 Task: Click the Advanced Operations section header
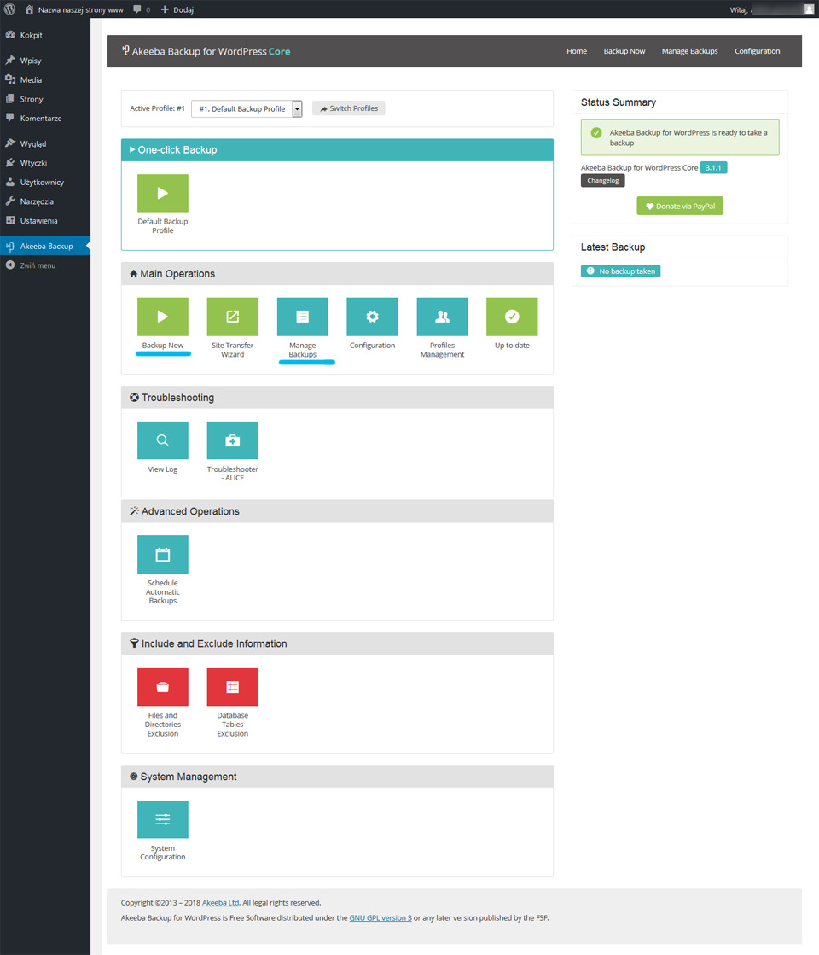click(x=337, y=511)
